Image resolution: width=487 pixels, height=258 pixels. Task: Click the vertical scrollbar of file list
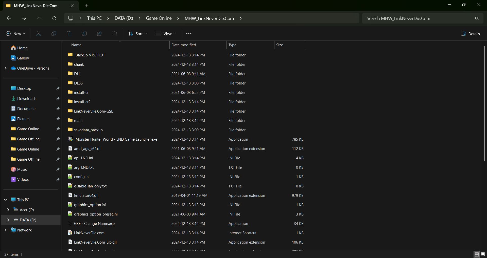tap(484, 104)
